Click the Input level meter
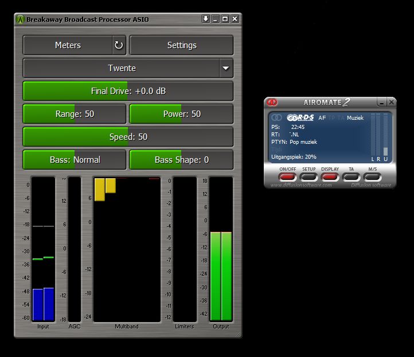Viewport: 414px width, 357px height. (44, 249)
